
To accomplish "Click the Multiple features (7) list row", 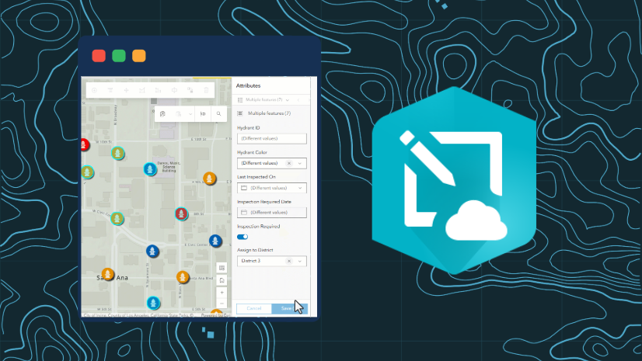I will [271, 113].
